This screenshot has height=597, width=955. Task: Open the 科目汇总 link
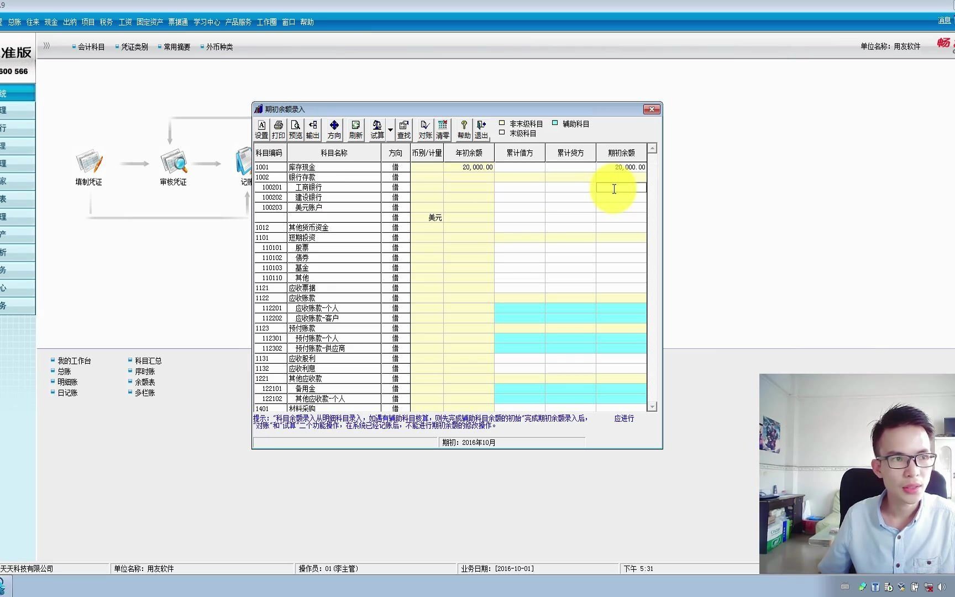pos(148,361)
